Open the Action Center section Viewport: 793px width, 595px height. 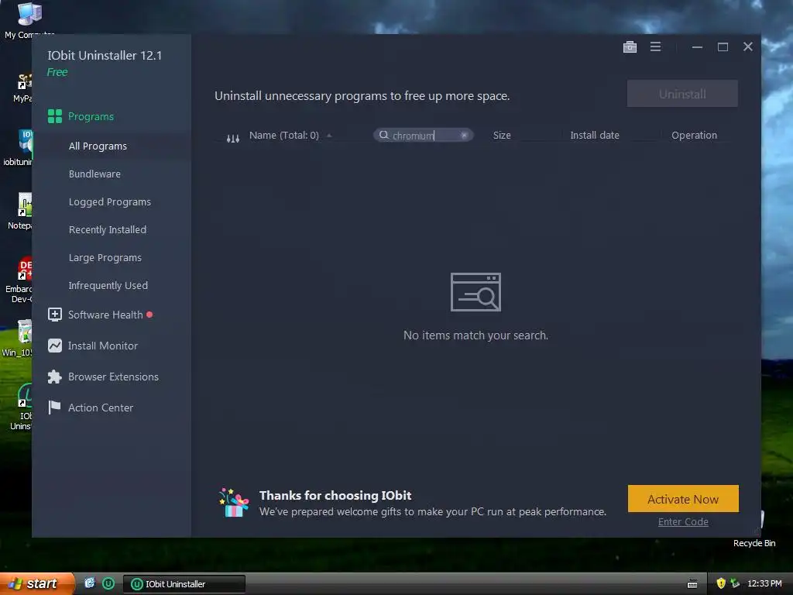coord(101,408)
